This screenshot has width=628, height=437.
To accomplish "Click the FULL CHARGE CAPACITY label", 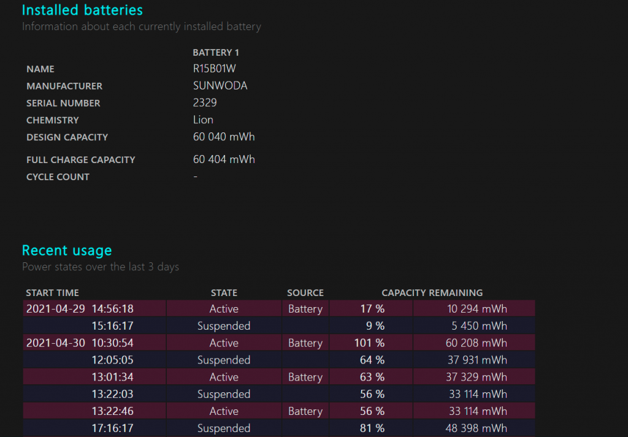I will (x=81, y=160).
